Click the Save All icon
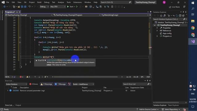 pyautogui.click(x=25, y=7)
